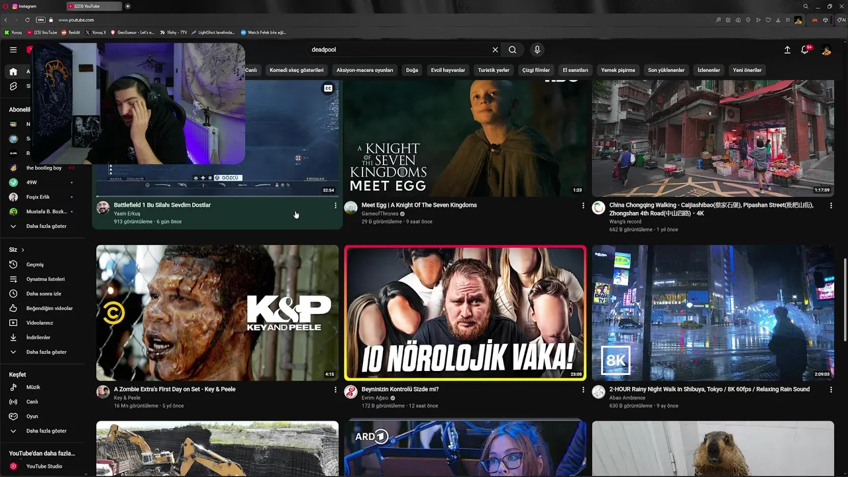Open Reddit bookmark in bookmarks bar
Screen dimensions: 848x477
click(x=71, y=32)
